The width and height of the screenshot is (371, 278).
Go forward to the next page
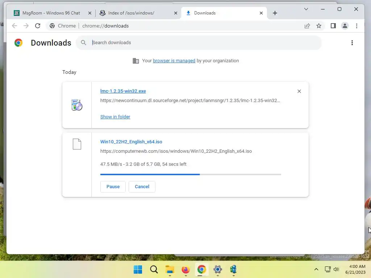26,26
